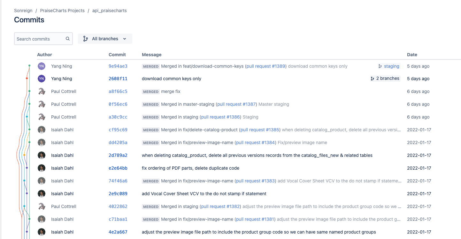Click the staging branch link
This screenshot has height=239, width=461.
(392, 66)
